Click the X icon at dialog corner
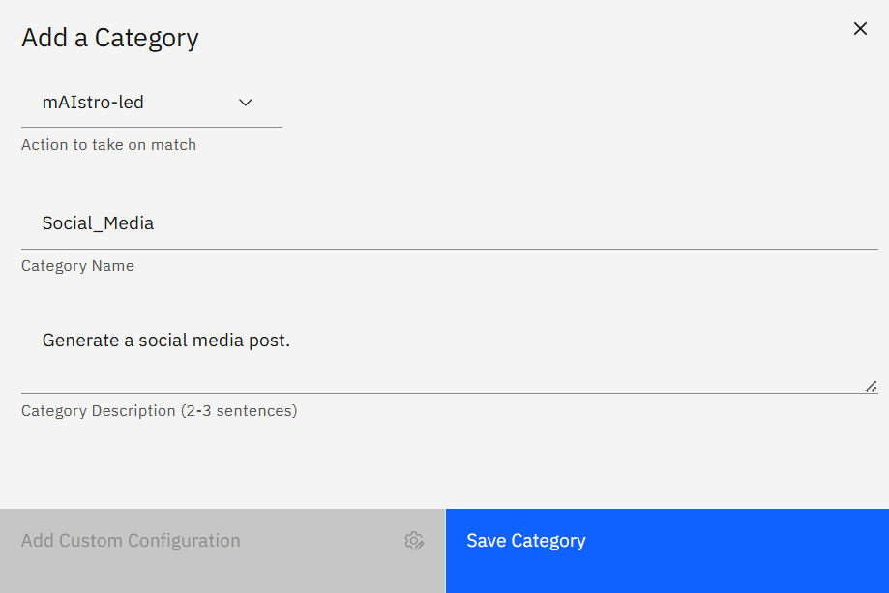This screenshot has height=593, width=889. click(860, 28)
